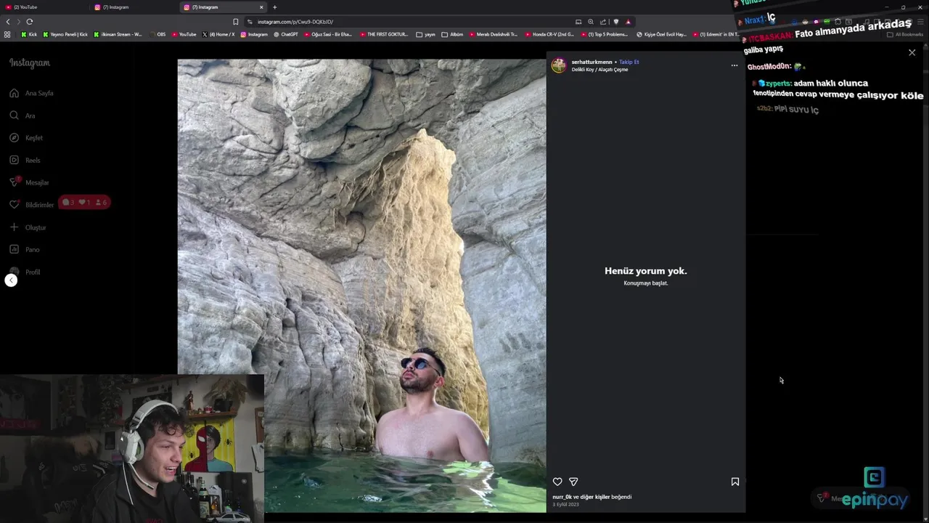This screenshot has width=929, height=523.
Task: Open Top 5 Problems bookmark
Action: [605, 34]
